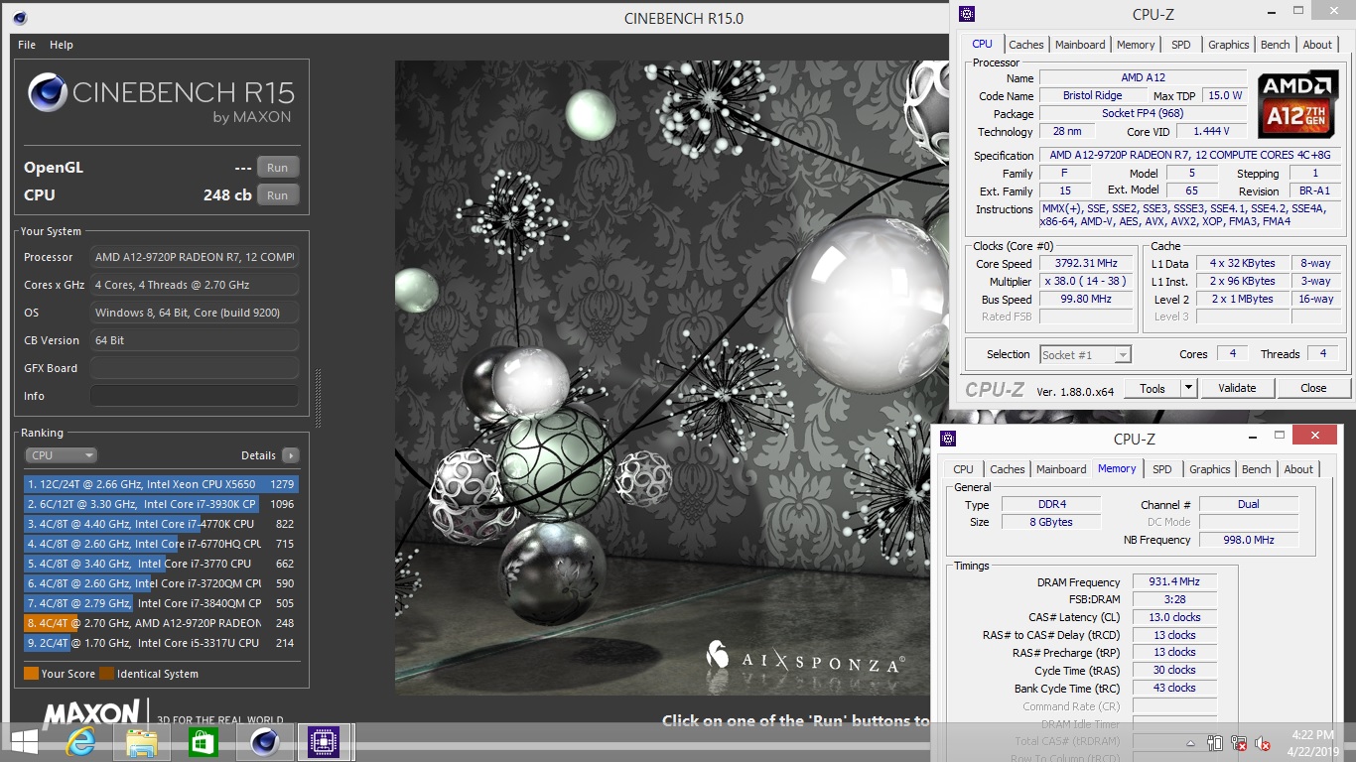Viewport: 1356px width, 762px height.
Task: Click the Processor field in Your System
Action: coord(195,257)
